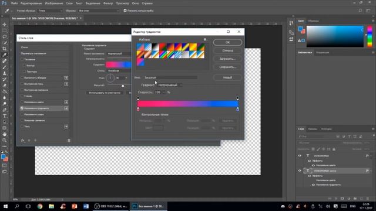The image size is (376, 211).
Task: Collapse effects of VIDEOWORLD копия layer
Action: tap(371, 171)
